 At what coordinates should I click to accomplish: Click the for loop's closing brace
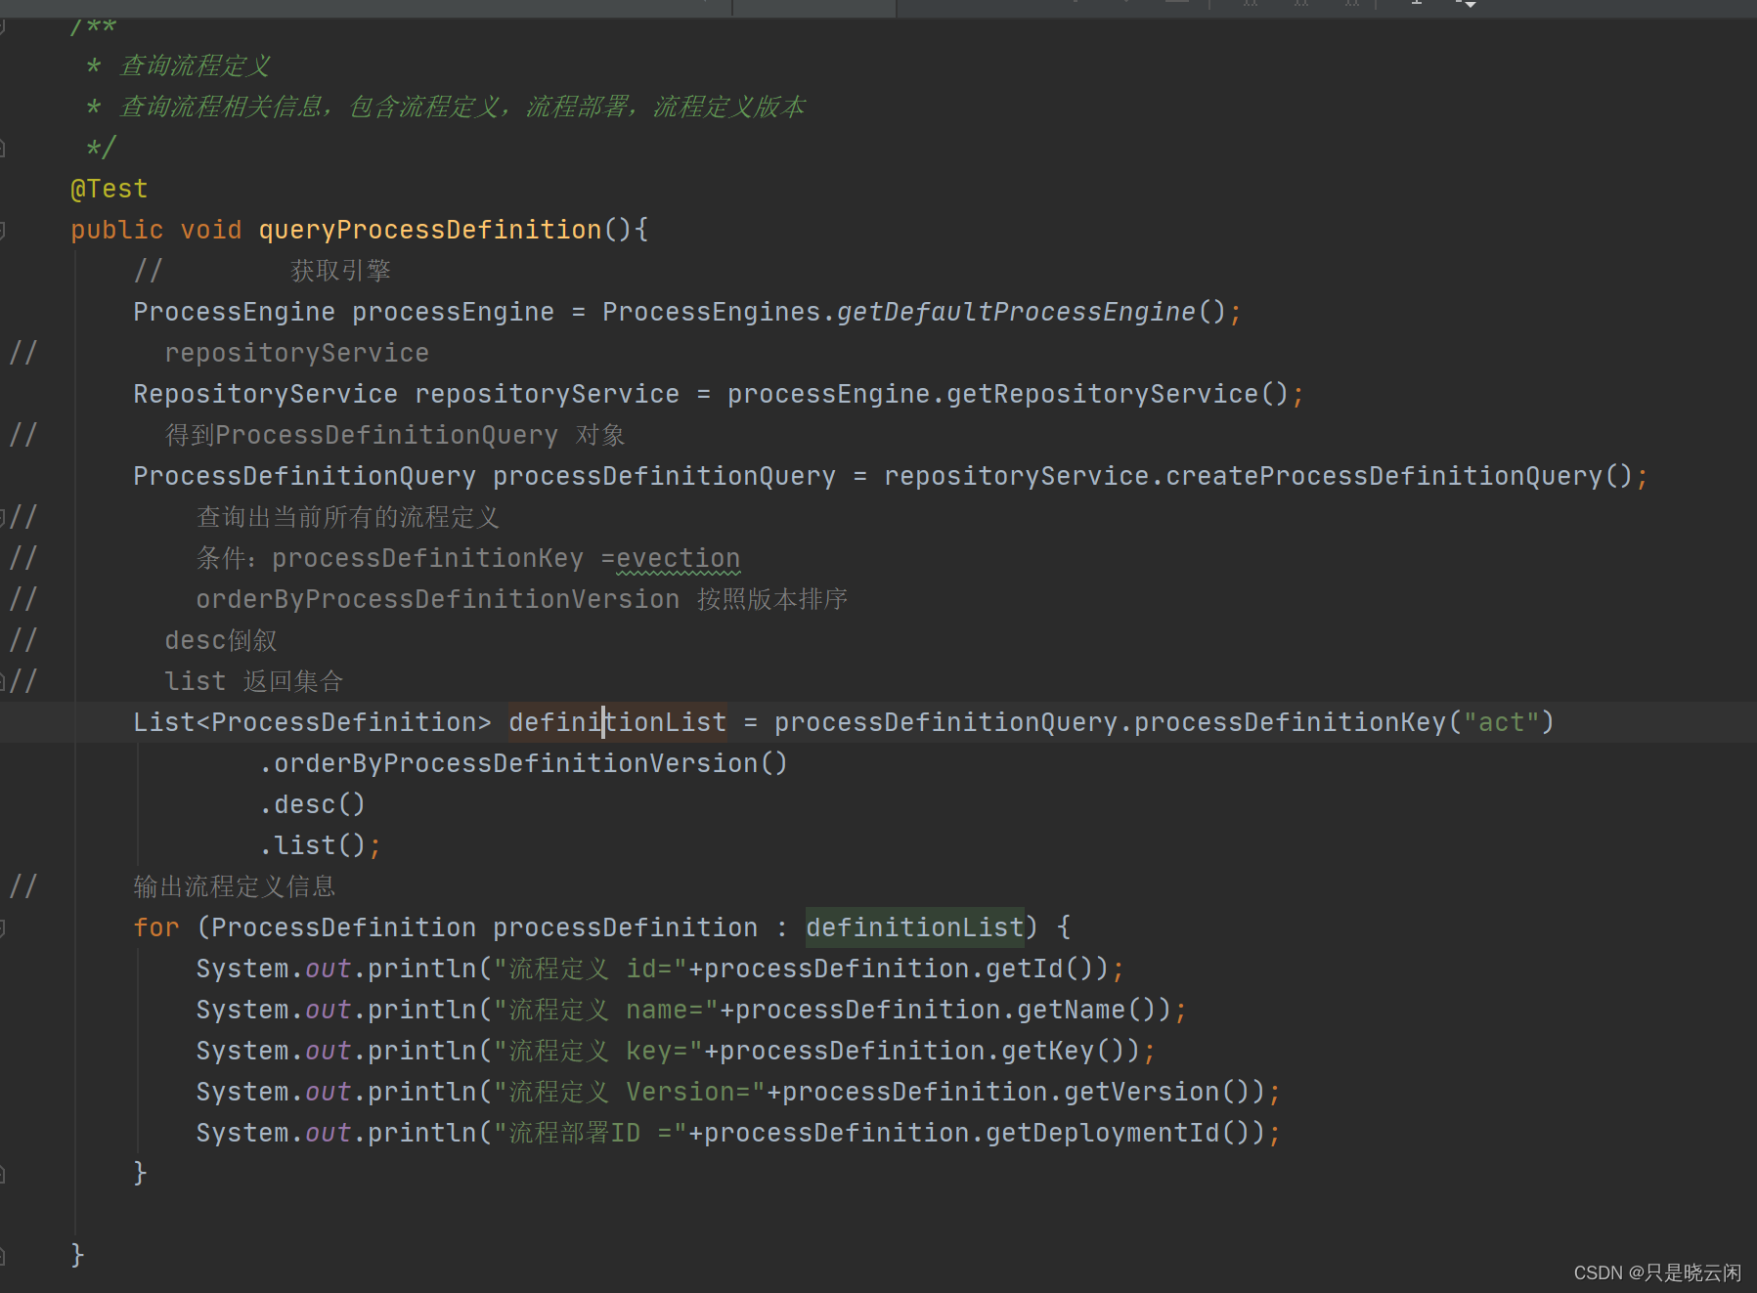pyautogui.click(x=140, y=1173)
